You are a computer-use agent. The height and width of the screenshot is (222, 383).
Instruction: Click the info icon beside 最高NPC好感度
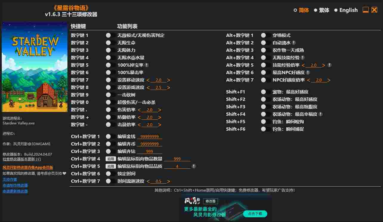[308, 72]
